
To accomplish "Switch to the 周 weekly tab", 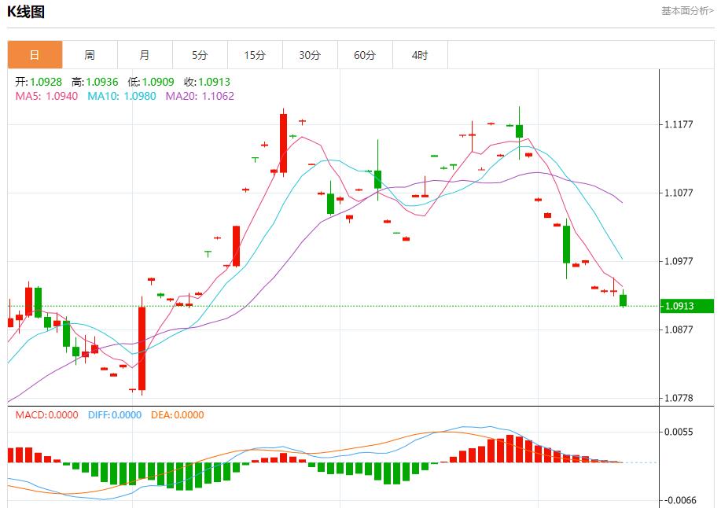I will (x=90, y=55).
